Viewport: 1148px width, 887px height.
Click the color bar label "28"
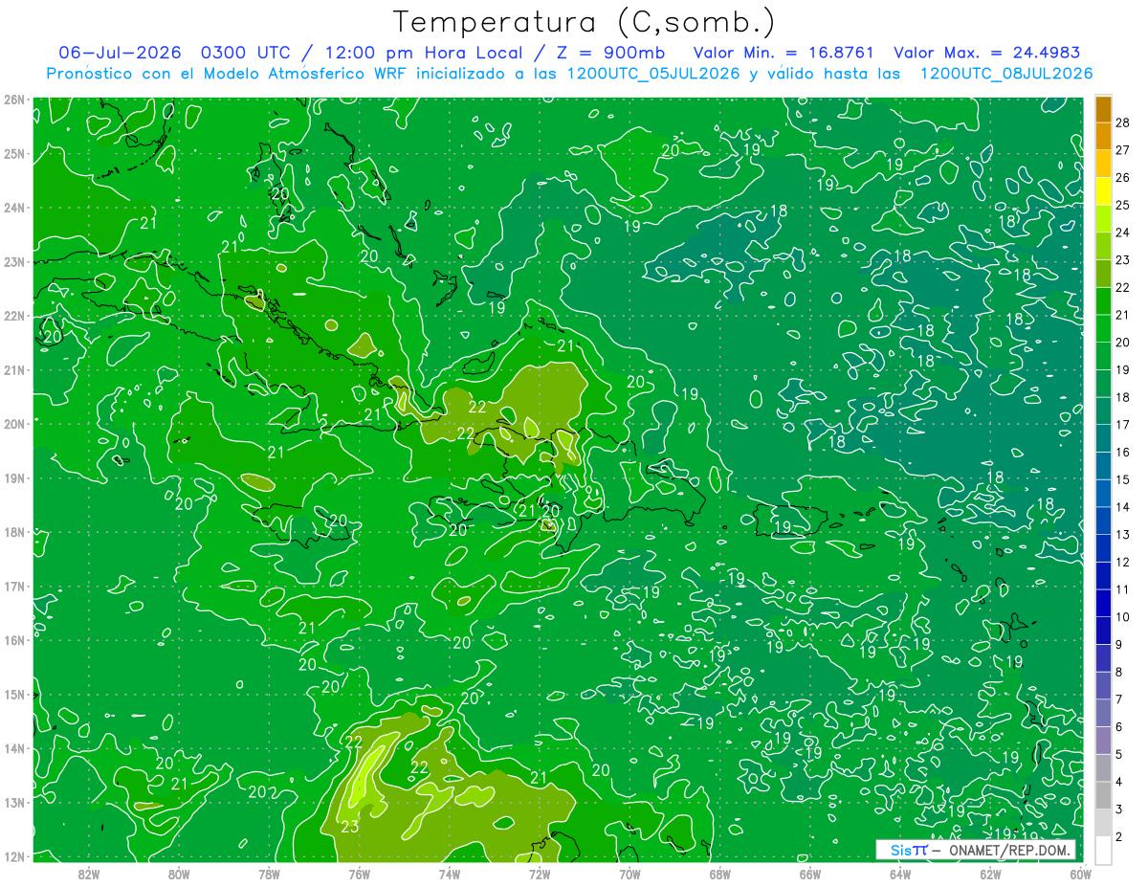pyautogui.click(x=1122, y=122)
